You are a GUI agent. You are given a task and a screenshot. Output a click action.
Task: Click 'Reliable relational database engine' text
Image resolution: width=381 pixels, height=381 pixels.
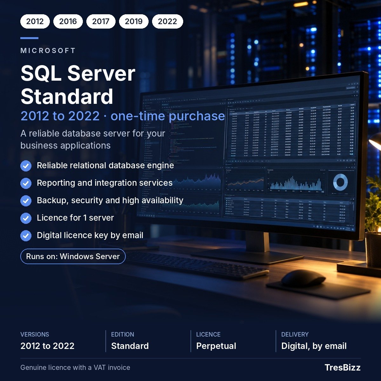tap(105, 165)
